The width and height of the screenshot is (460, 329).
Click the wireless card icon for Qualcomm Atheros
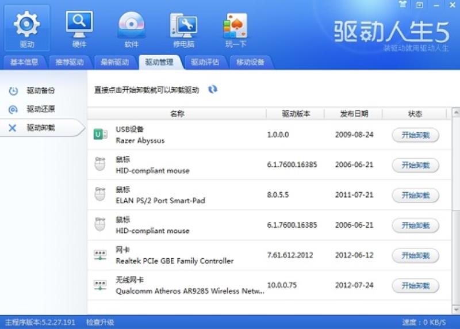click(x=100, y=285)
